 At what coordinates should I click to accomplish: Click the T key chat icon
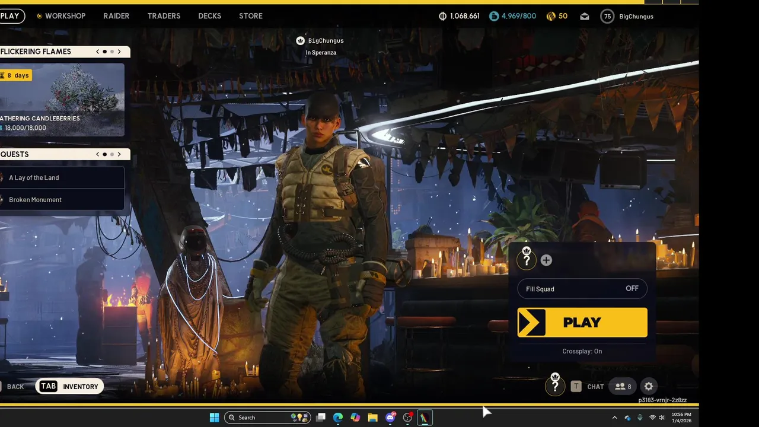click(x=576, y=387)
